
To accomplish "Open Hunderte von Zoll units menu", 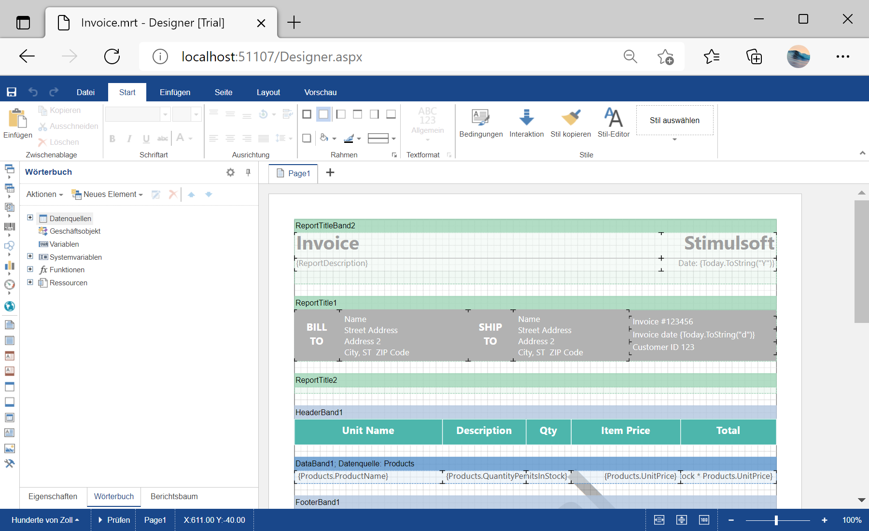I will pyautogui.click(x=45, y=520).
